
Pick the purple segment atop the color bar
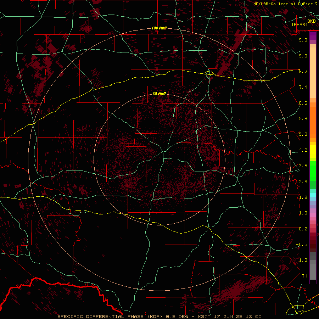(313, 36)
